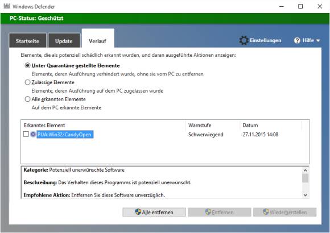Click the shield icon on Alle entfernen
This screenshot has width=330, height=233.
[138, 212]
